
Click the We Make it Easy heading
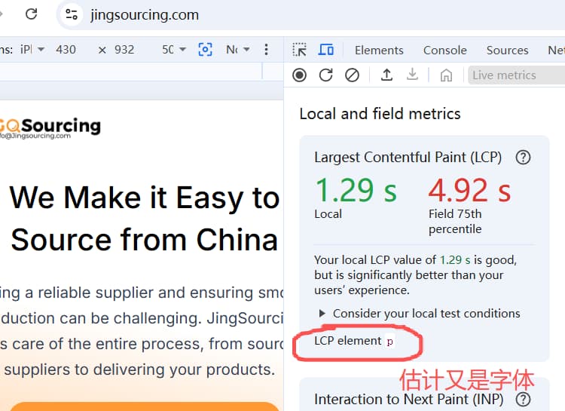[x=144, y=219]
